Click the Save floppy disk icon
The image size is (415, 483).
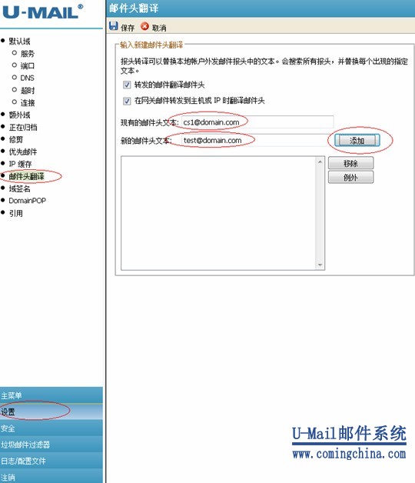pos(113,26)
